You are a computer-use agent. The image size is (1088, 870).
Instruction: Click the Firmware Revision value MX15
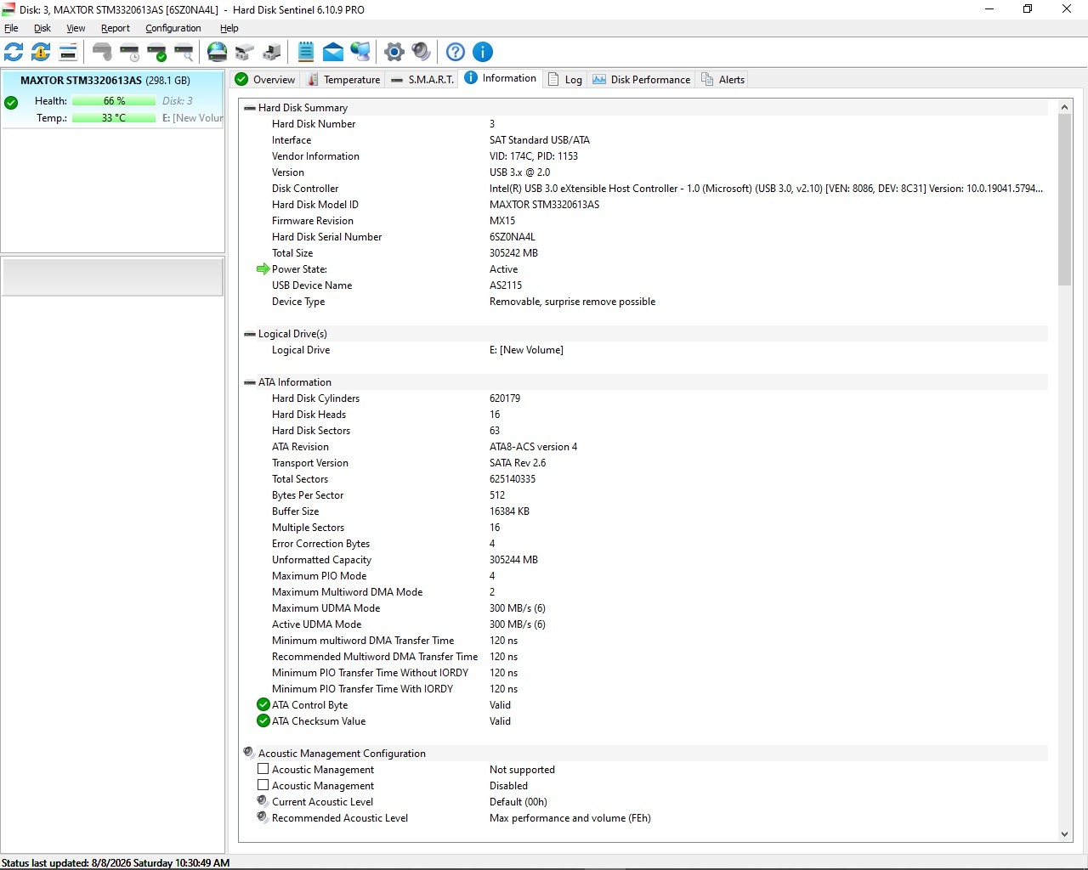[502, 221]
